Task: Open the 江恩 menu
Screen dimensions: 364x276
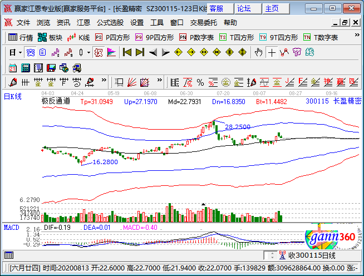Action: [83, 23]
